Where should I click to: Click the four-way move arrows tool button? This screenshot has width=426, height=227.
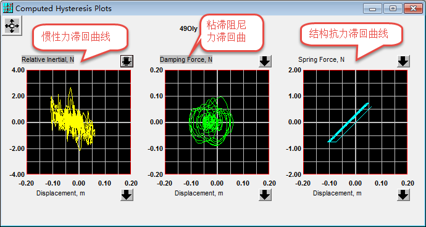pyautogui.click(x=12, y=25)
